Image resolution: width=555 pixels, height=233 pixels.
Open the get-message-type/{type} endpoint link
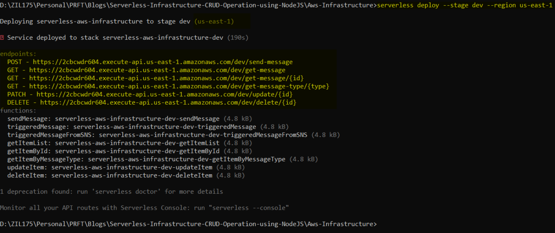pyautogui.click(x=179, y=86)
